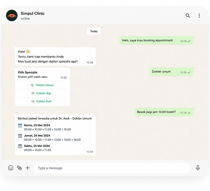Click the Jumat time slots line ending 16.00
Viewport: 210px width, 191px height.
(52, 140)
